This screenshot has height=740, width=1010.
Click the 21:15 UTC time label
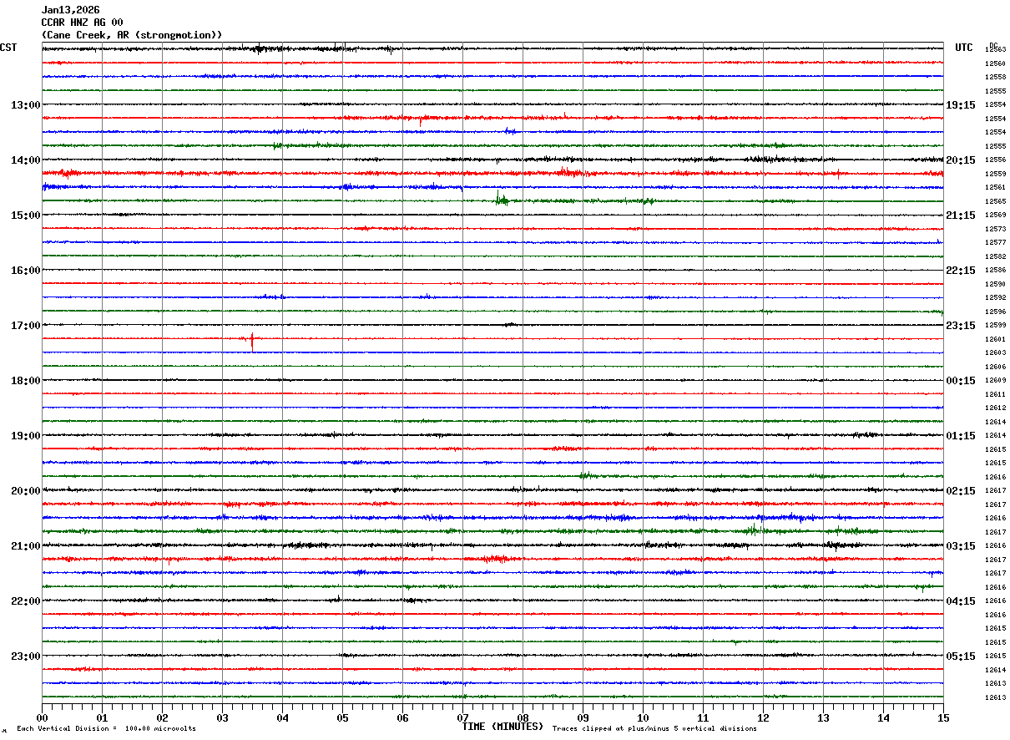960,215
